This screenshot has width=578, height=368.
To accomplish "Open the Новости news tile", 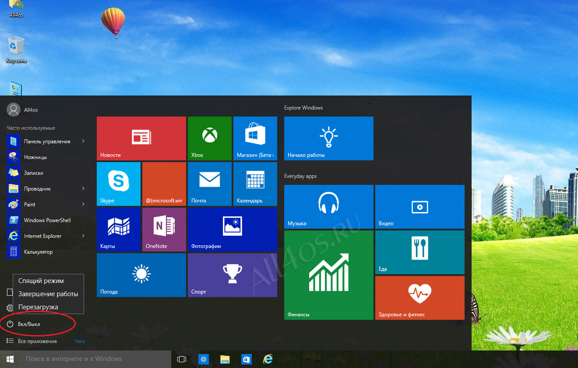I will [141, 138].
